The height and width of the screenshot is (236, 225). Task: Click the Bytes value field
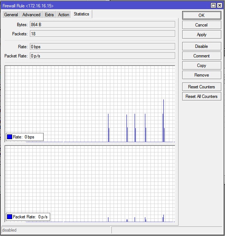pos(102,24)
